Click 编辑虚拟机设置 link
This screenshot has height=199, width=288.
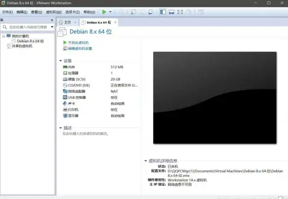point(80,48)
